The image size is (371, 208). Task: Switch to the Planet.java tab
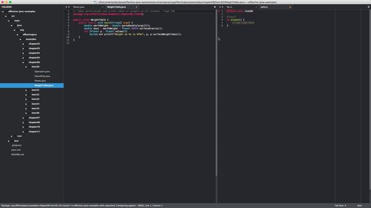coord(79,7)
